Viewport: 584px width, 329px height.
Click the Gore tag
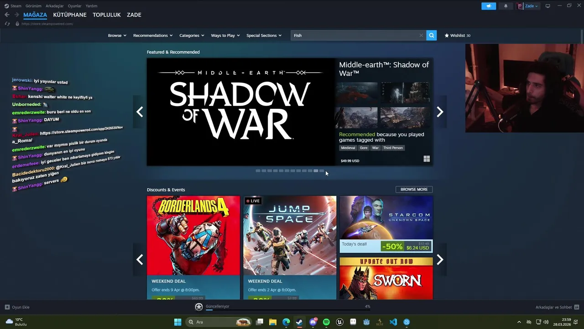click(364, 148)
